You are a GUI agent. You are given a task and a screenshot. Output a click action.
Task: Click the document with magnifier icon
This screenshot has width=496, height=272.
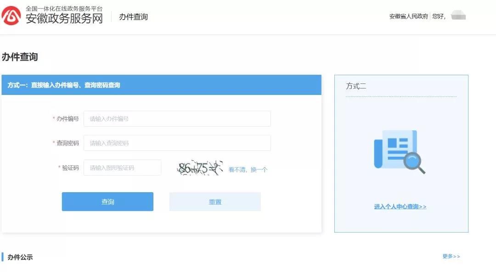coord(399,152)
